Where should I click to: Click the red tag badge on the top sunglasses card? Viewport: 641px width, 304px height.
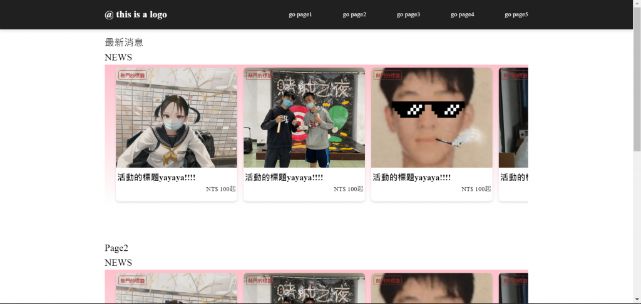click(x=387, y=75)
